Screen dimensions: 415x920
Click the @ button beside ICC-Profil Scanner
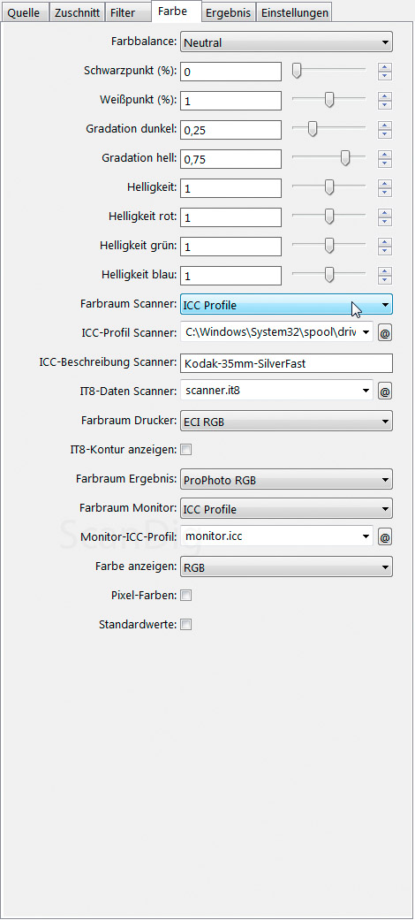coord(384,333)
